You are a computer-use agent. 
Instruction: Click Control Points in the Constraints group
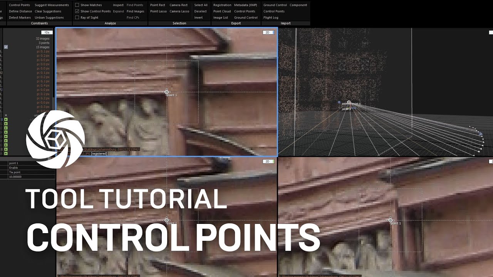click(19, 5)
